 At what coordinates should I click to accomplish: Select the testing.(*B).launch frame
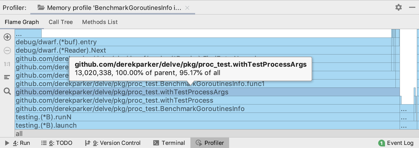[46, 125]
